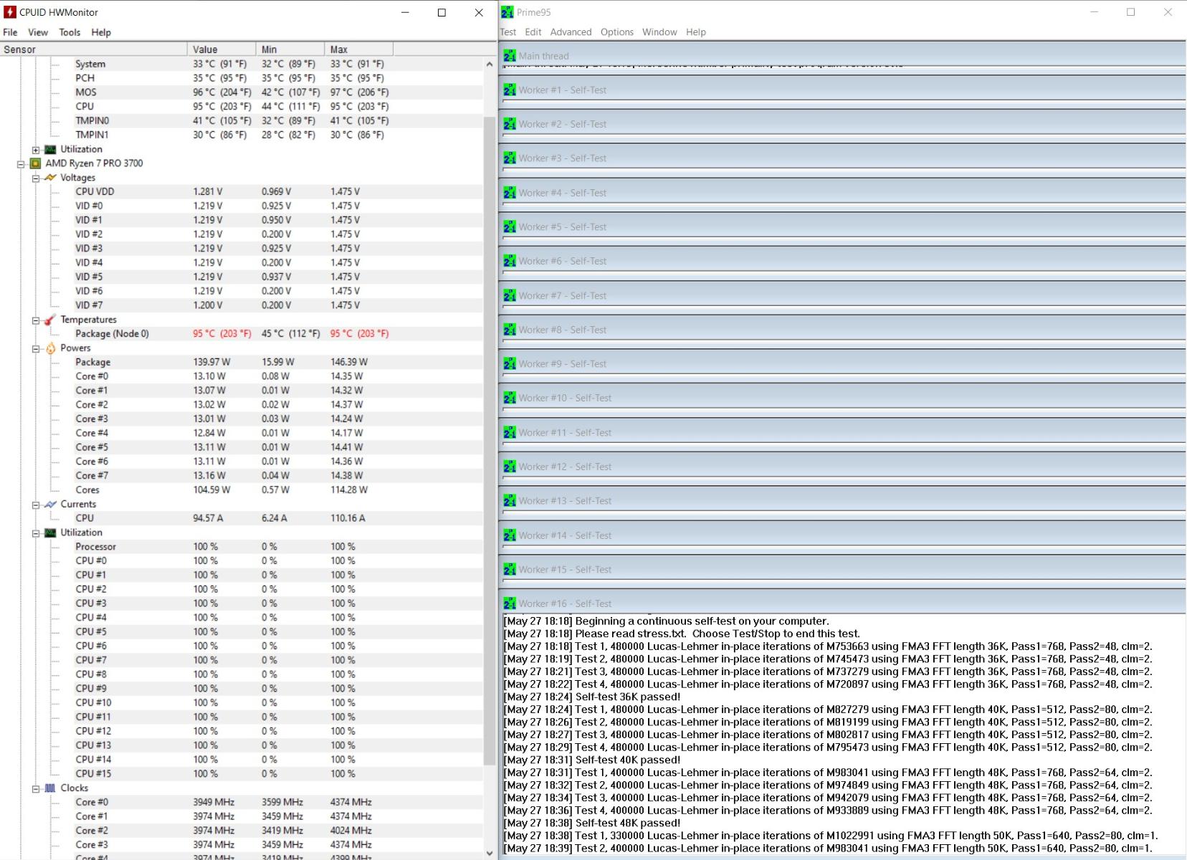
Task: Collapse the Voltages tree node
Action: pos(36,178)
